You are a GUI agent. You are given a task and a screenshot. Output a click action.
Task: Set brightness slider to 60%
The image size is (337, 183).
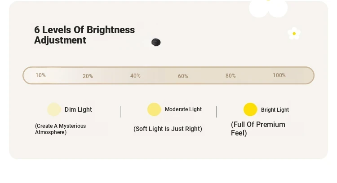183,76
